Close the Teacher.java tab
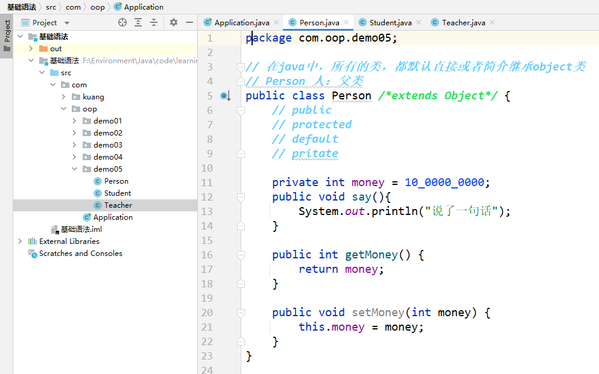 pos(492,22)
